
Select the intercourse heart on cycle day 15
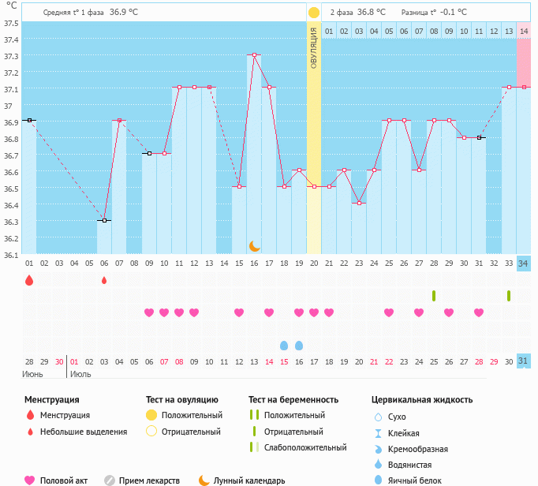[x=239, y=312]
